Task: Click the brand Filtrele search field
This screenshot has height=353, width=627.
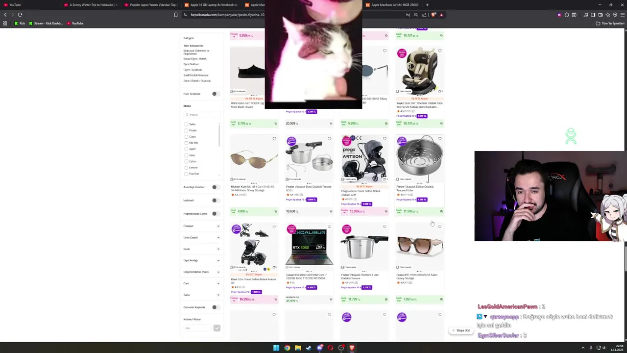Action: pos(201,115)
